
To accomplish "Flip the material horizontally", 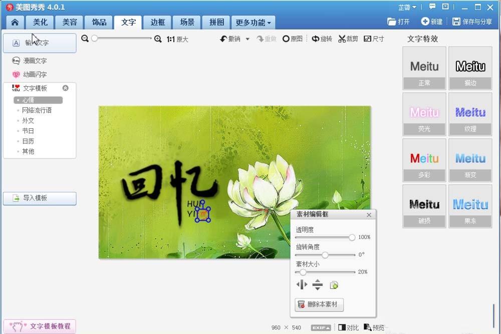I will (302, 284).
